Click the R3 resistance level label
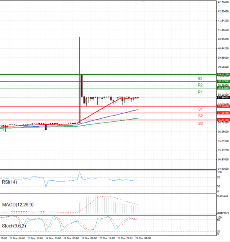The image size is (230, 242). 200,78
